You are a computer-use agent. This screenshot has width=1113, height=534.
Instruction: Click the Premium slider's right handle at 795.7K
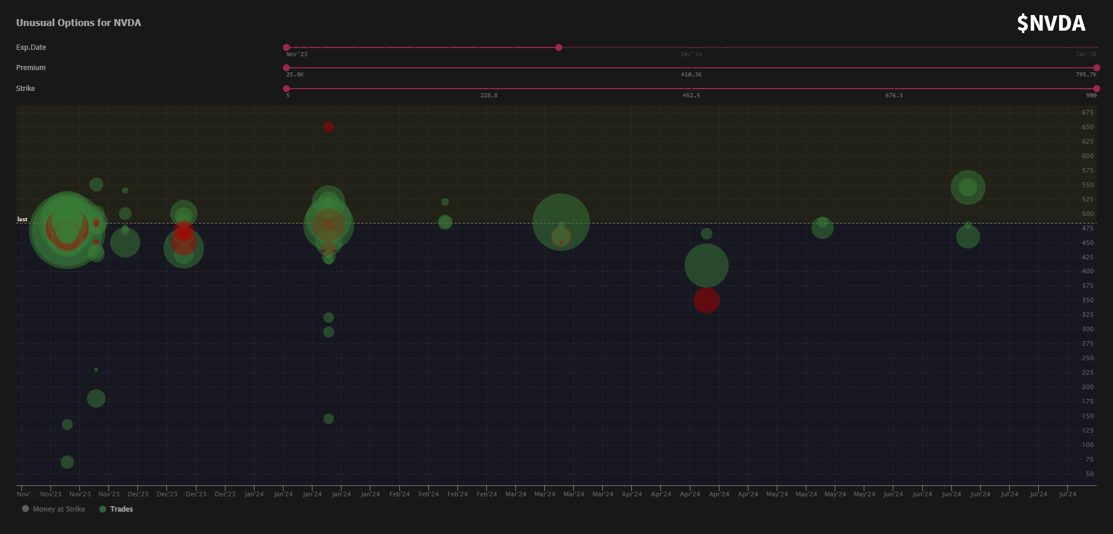(1096, 68)
